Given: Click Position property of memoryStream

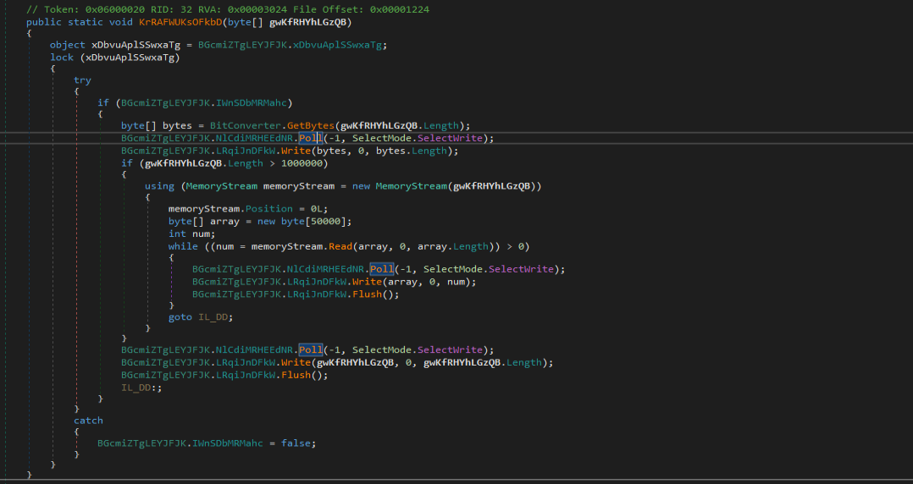Looking at the screenshot, I should [269, 209].
